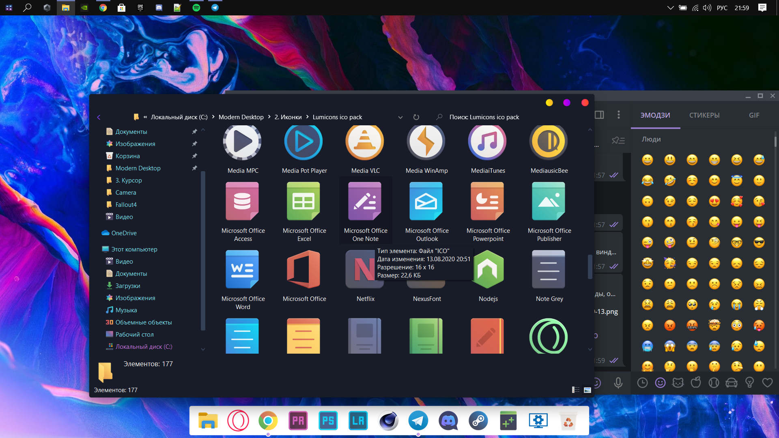Launch Photoshop from the dock
This screenshot has height=438, width=779.
tap(328, 421)
